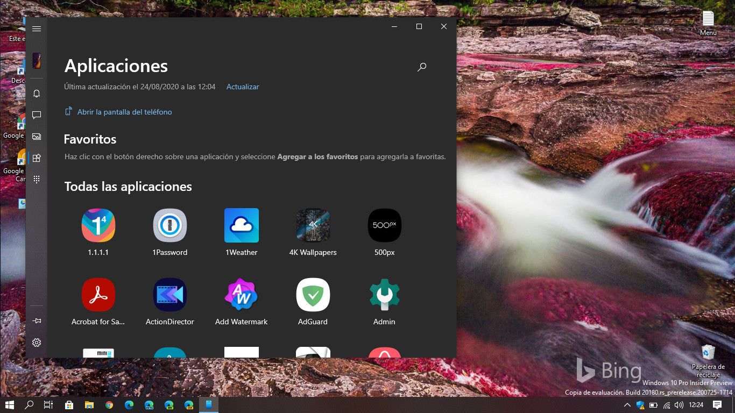The image size is (735, 413).
Task: Open the Calls dial pad icon
Action: coord(37,179)
